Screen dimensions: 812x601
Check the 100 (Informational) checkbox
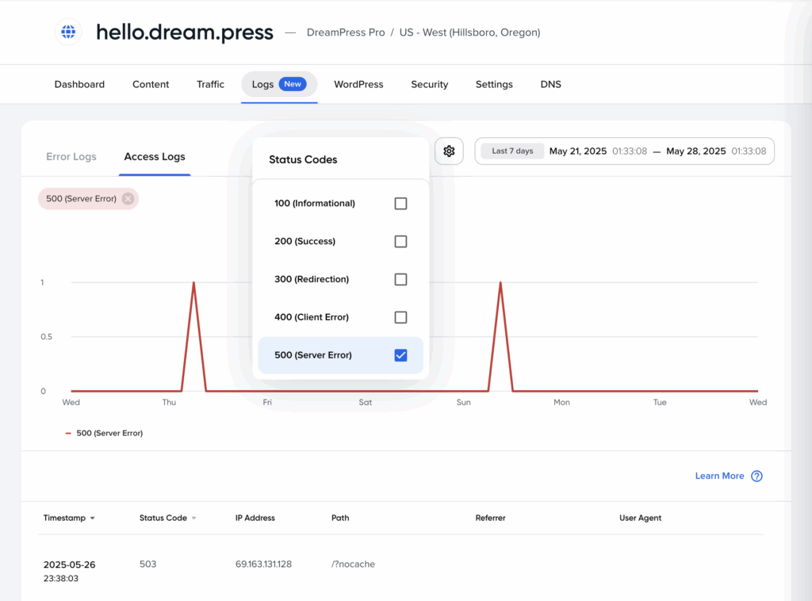[x=400, y=204]
